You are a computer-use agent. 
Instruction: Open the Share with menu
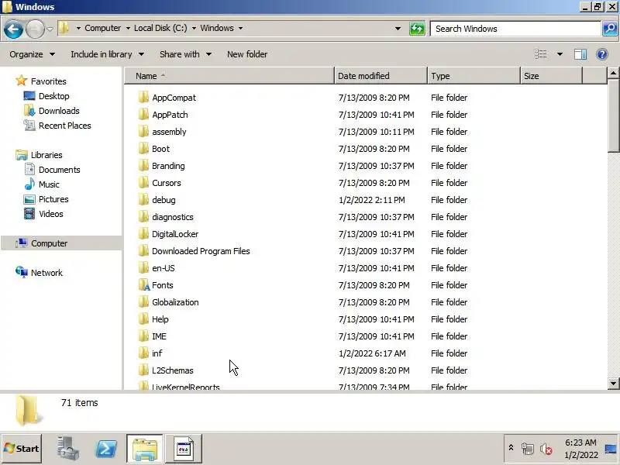pos(185,54)
